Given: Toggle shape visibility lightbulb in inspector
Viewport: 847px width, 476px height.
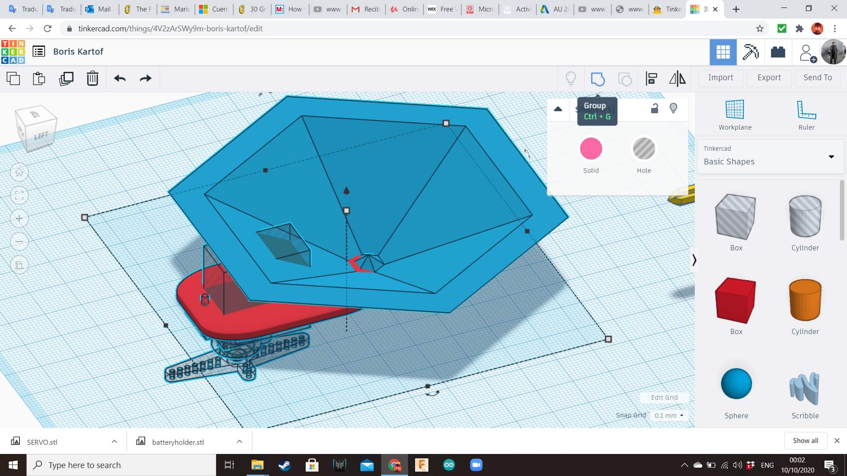Looking at the screenshot, I should (x=673, y=108).
